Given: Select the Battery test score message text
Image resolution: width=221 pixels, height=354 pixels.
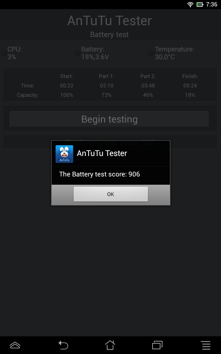Looking at the screenshot, I should click(99, 174).
